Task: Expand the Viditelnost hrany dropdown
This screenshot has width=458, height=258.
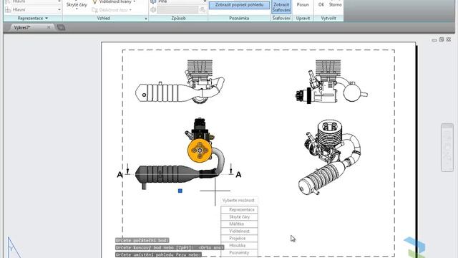Action: click(x=134, y=1)
